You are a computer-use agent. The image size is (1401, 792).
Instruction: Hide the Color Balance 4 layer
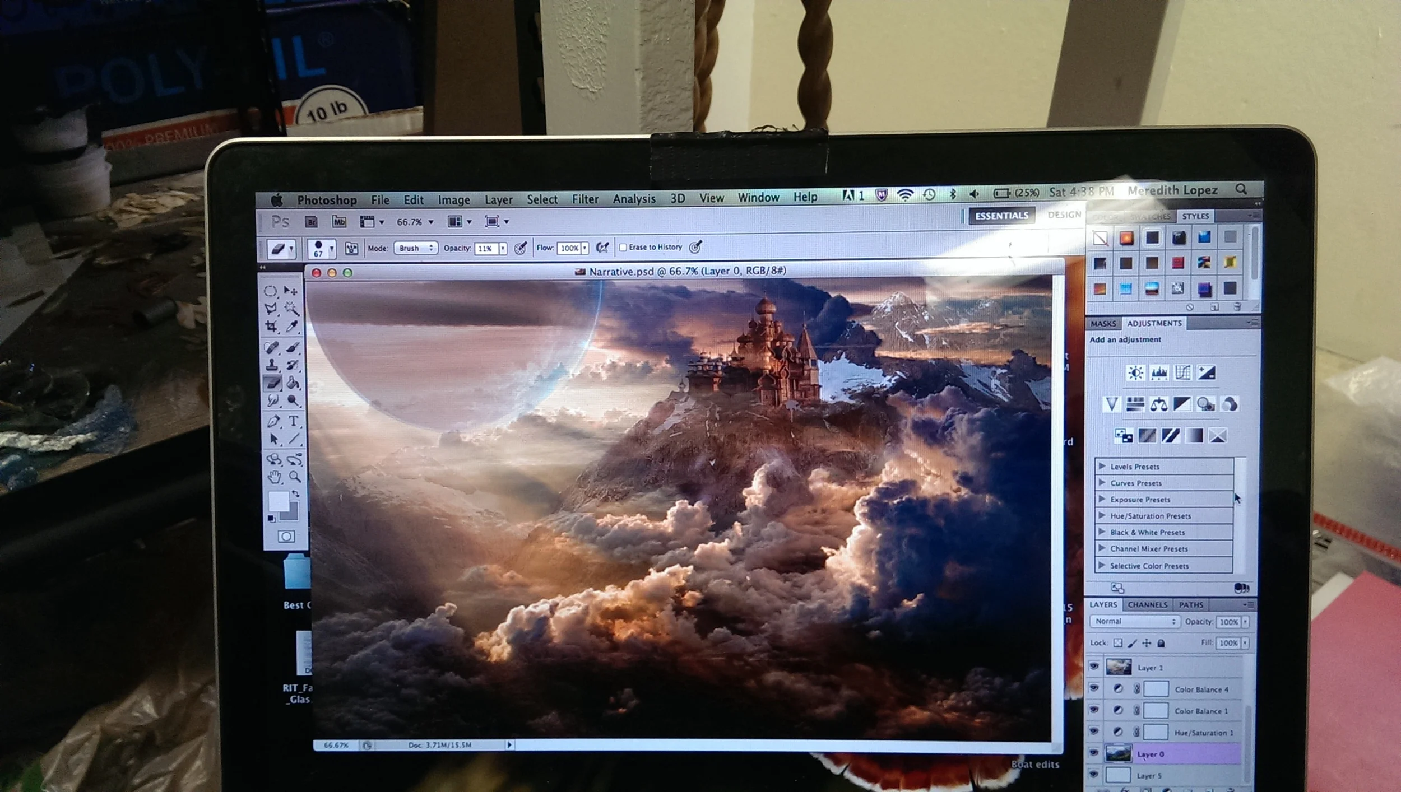pos(1093,688)
